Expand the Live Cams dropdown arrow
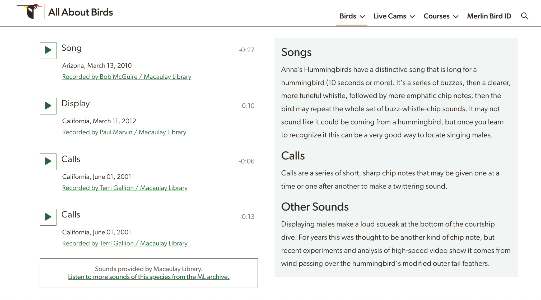Viewport: 541px width, 300px height. (412, 17)
